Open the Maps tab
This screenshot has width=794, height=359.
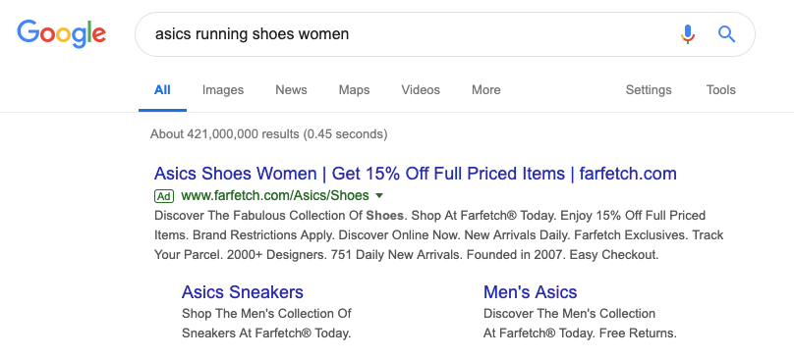coord(354,90)
